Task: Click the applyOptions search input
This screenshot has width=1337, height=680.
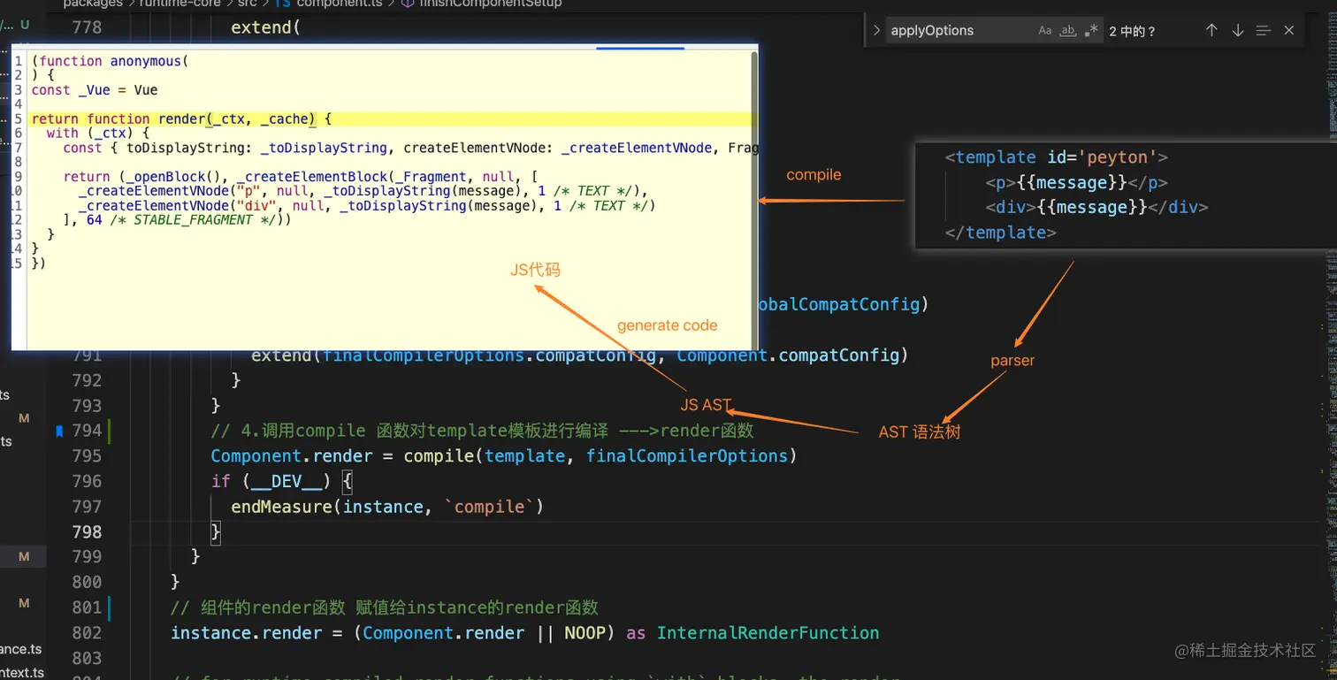Action: 959,30
